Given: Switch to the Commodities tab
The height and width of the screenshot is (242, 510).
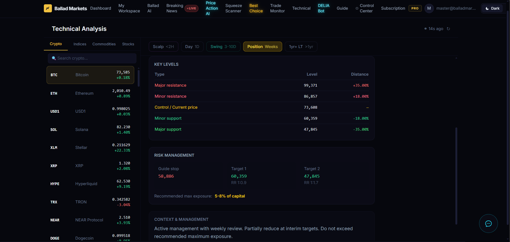Looking at the screenshot, I should [x=104, y=44].
